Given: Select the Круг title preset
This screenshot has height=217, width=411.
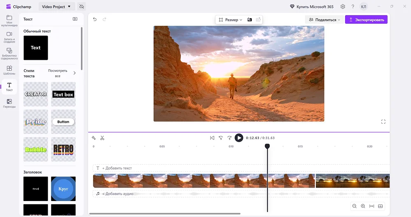Looking at the screenshot, I should [63, 189].
